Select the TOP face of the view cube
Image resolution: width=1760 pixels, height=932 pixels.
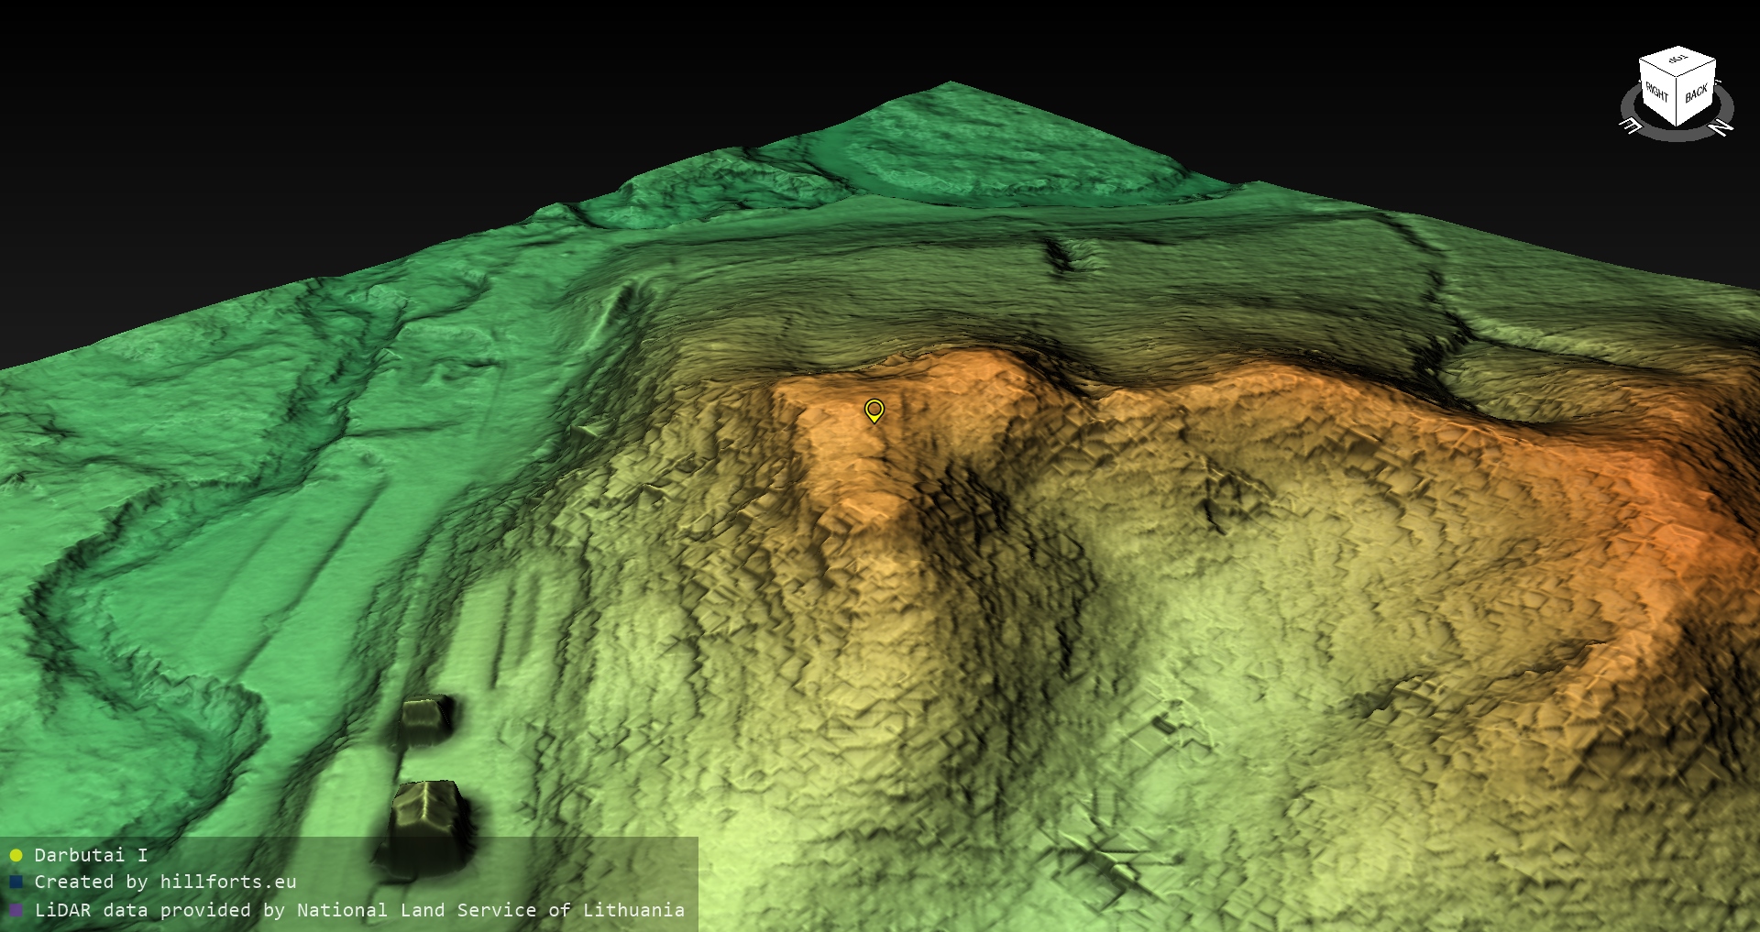1678,61
